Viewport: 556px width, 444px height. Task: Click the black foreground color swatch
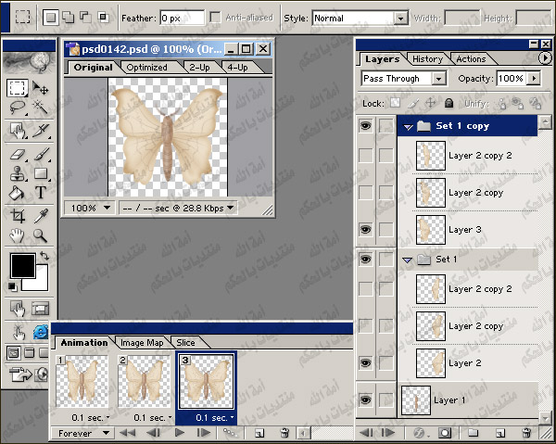22,266
